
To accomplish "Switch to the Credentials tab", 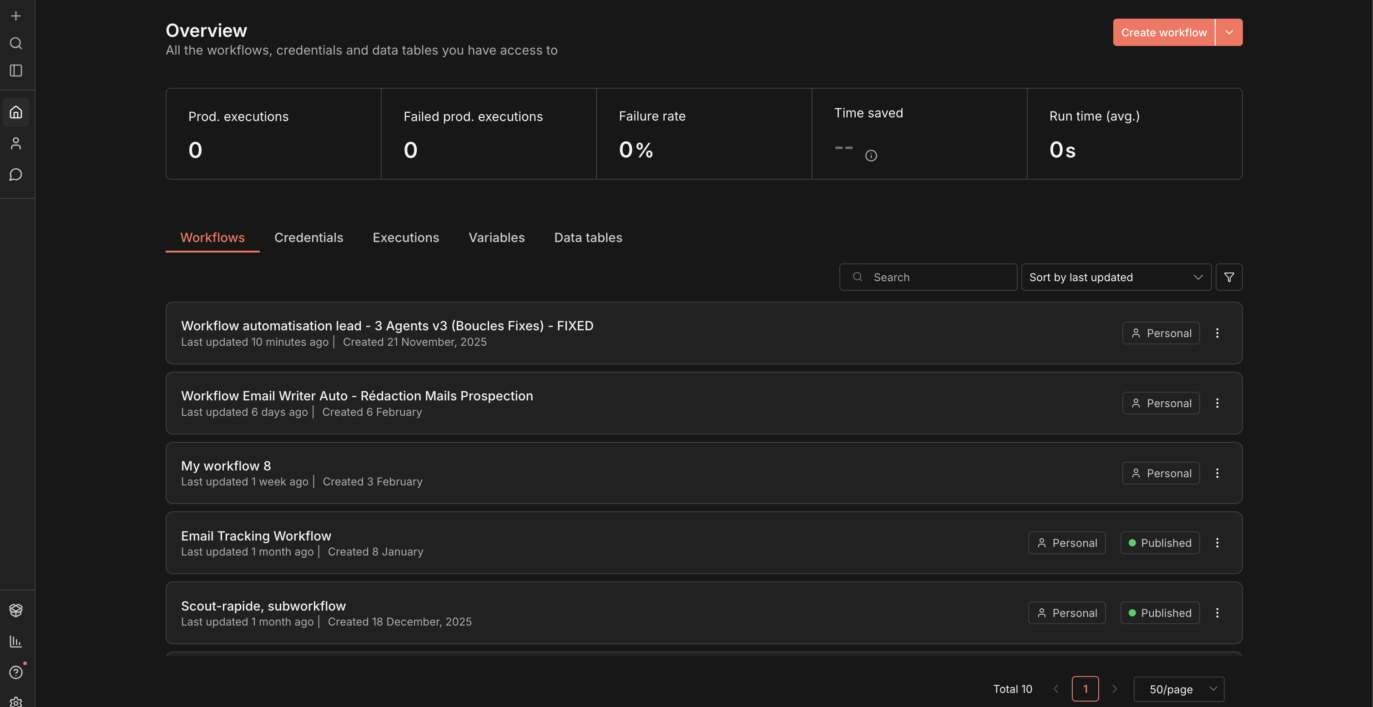I will click(308, 238).
